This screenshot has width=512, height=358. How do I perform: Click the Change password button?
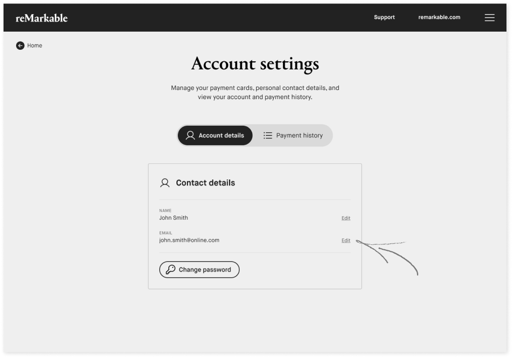[x=199, y=270]
